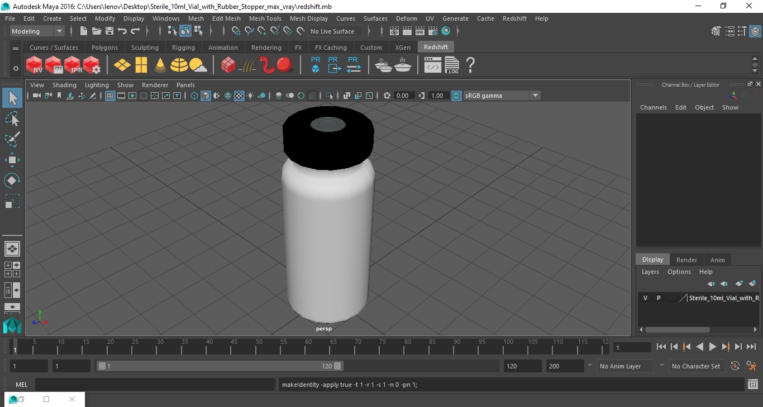The height and width of the screenshot is (407, 763).
Task: Activate the Scale tool in toolbox
Action: coord(12,201)
